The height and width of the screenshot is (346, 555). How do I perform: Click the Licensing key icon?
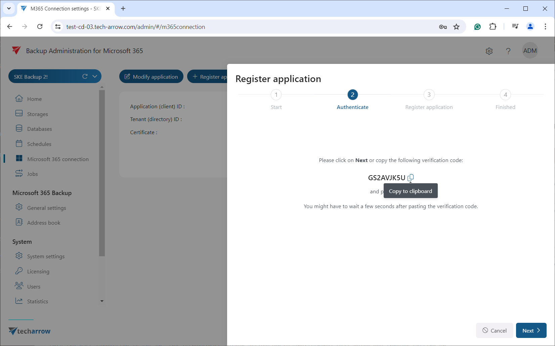(19, 271)
